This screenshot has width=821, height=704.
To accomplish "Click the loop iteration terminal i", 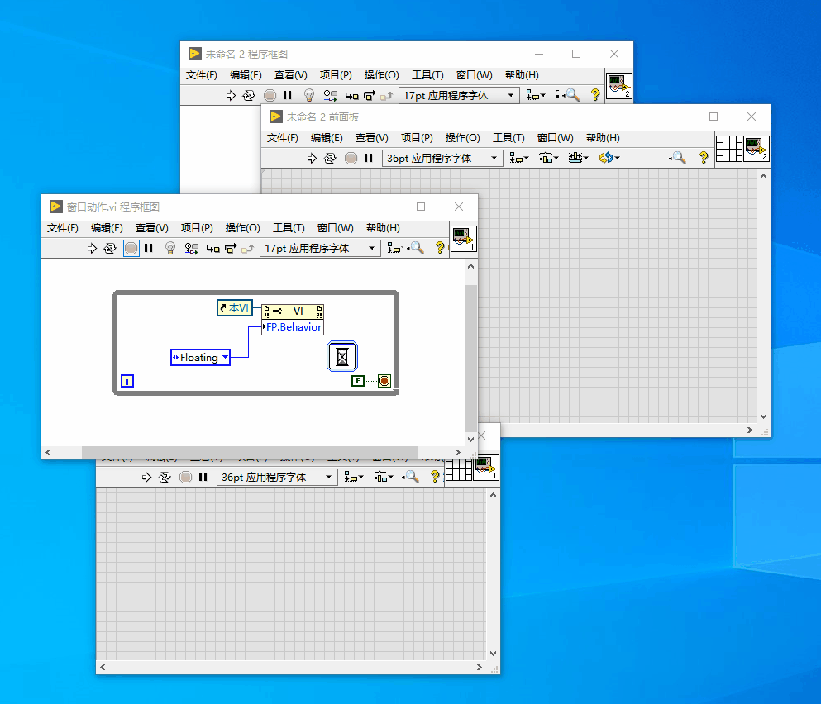I will point(127,381).
